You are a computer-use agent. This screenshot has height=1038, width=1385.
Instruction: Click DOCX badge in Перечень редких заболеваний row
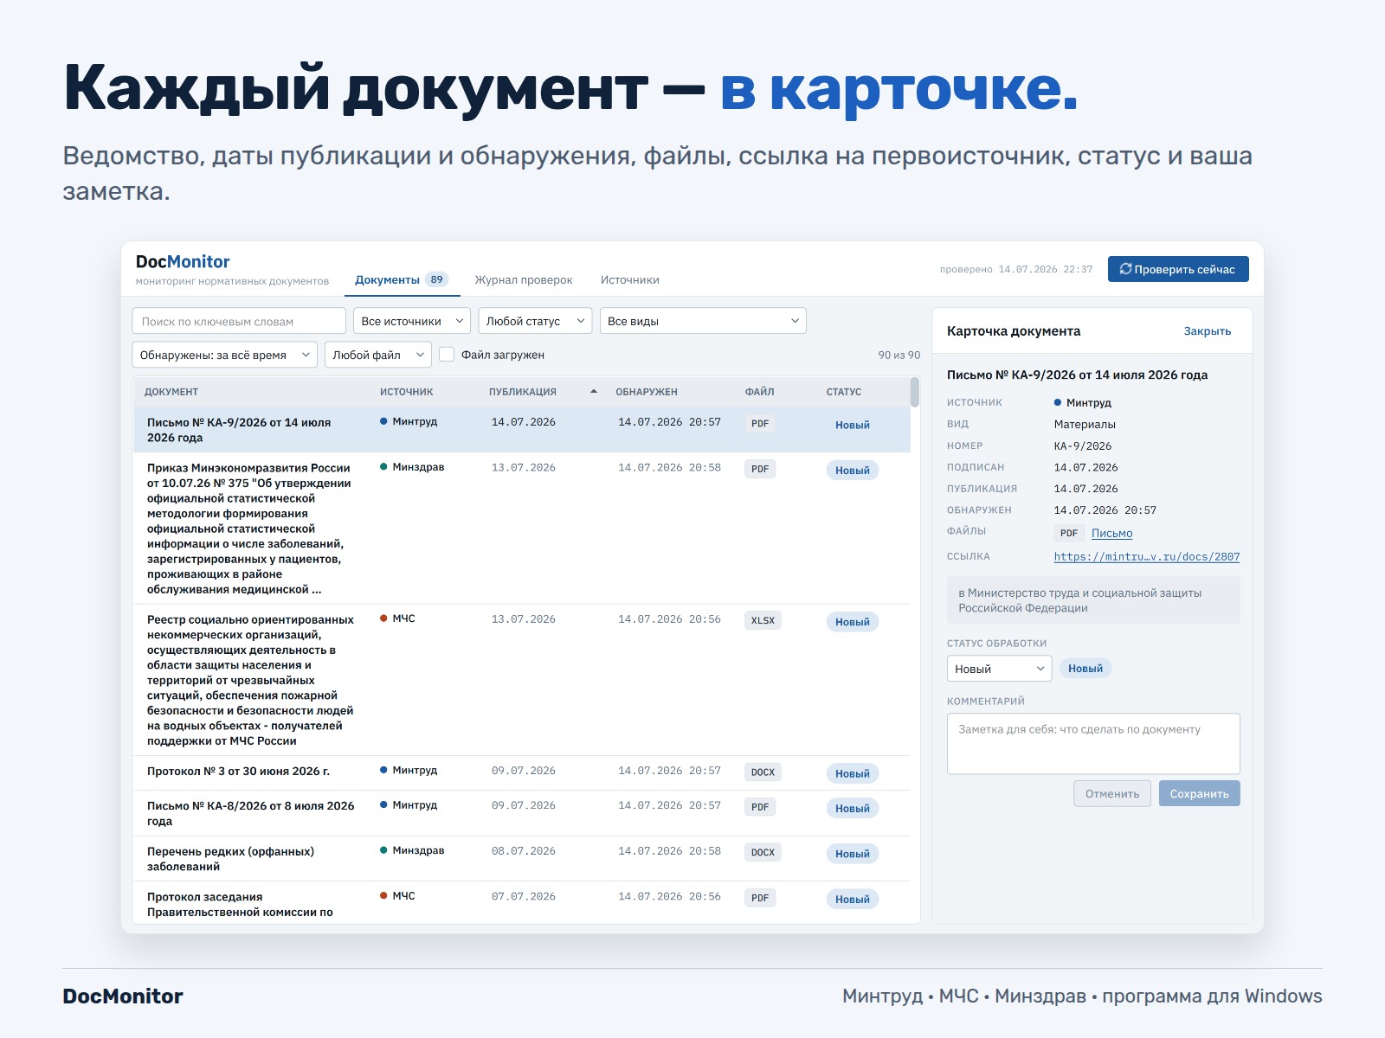pyautogui.click(x=763, y=852)
